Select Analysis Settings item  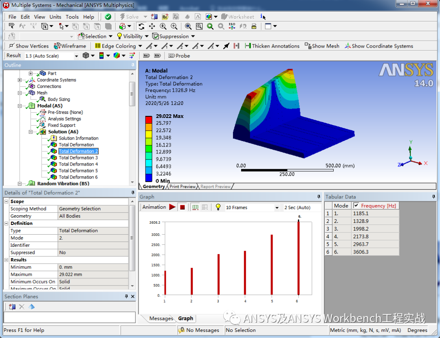(64, 119)
